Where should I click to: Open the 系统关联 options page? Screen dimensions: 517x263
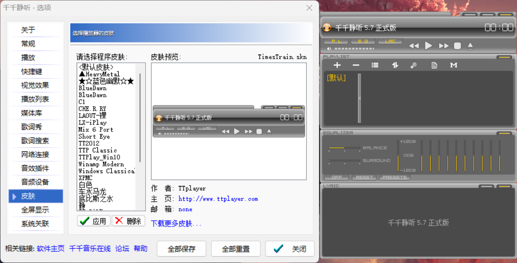tap(36, 224)
